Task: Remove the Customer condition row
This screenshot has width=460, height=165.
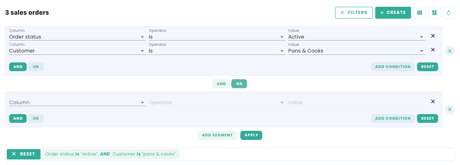Action: click(x=433, y=50)
